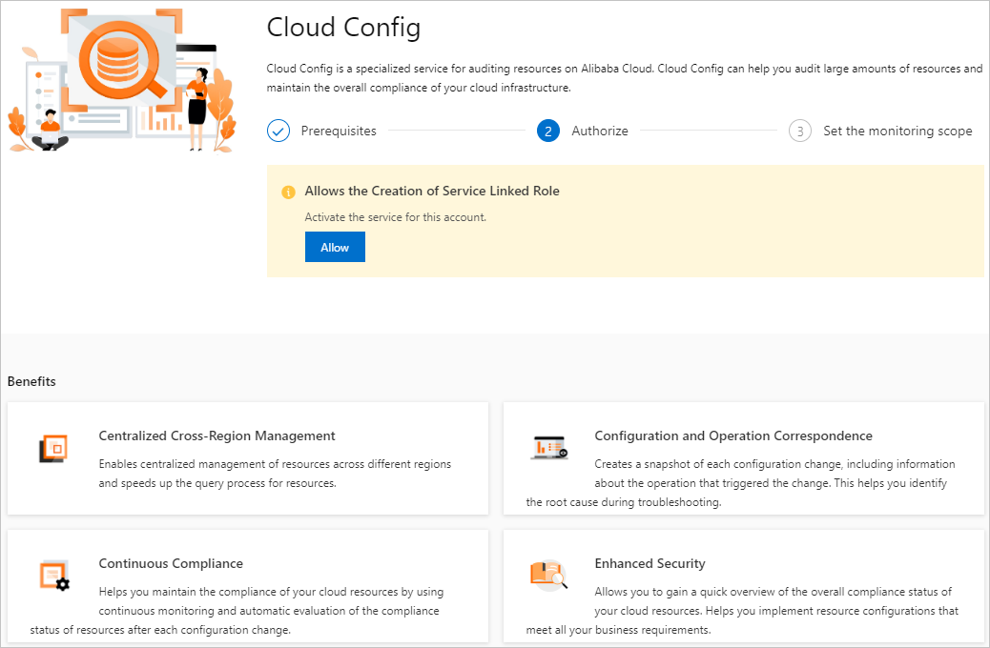Click the Benefits section heading
The height and width of the screenshot is (648, 990).
31,381
